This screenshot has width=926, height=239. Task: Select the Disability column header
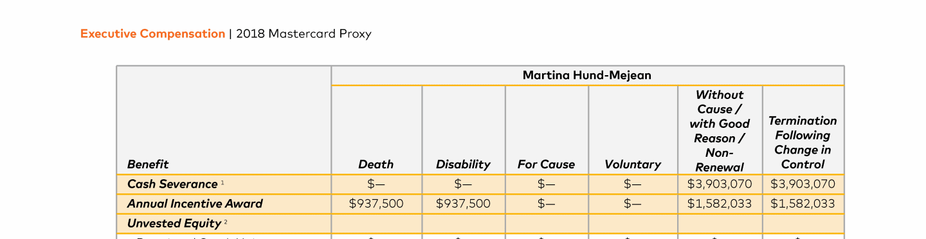(x=463, y=164)
